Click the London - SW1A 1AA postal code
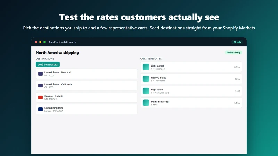This screenshot has height=156, width=278. (54, 111)
